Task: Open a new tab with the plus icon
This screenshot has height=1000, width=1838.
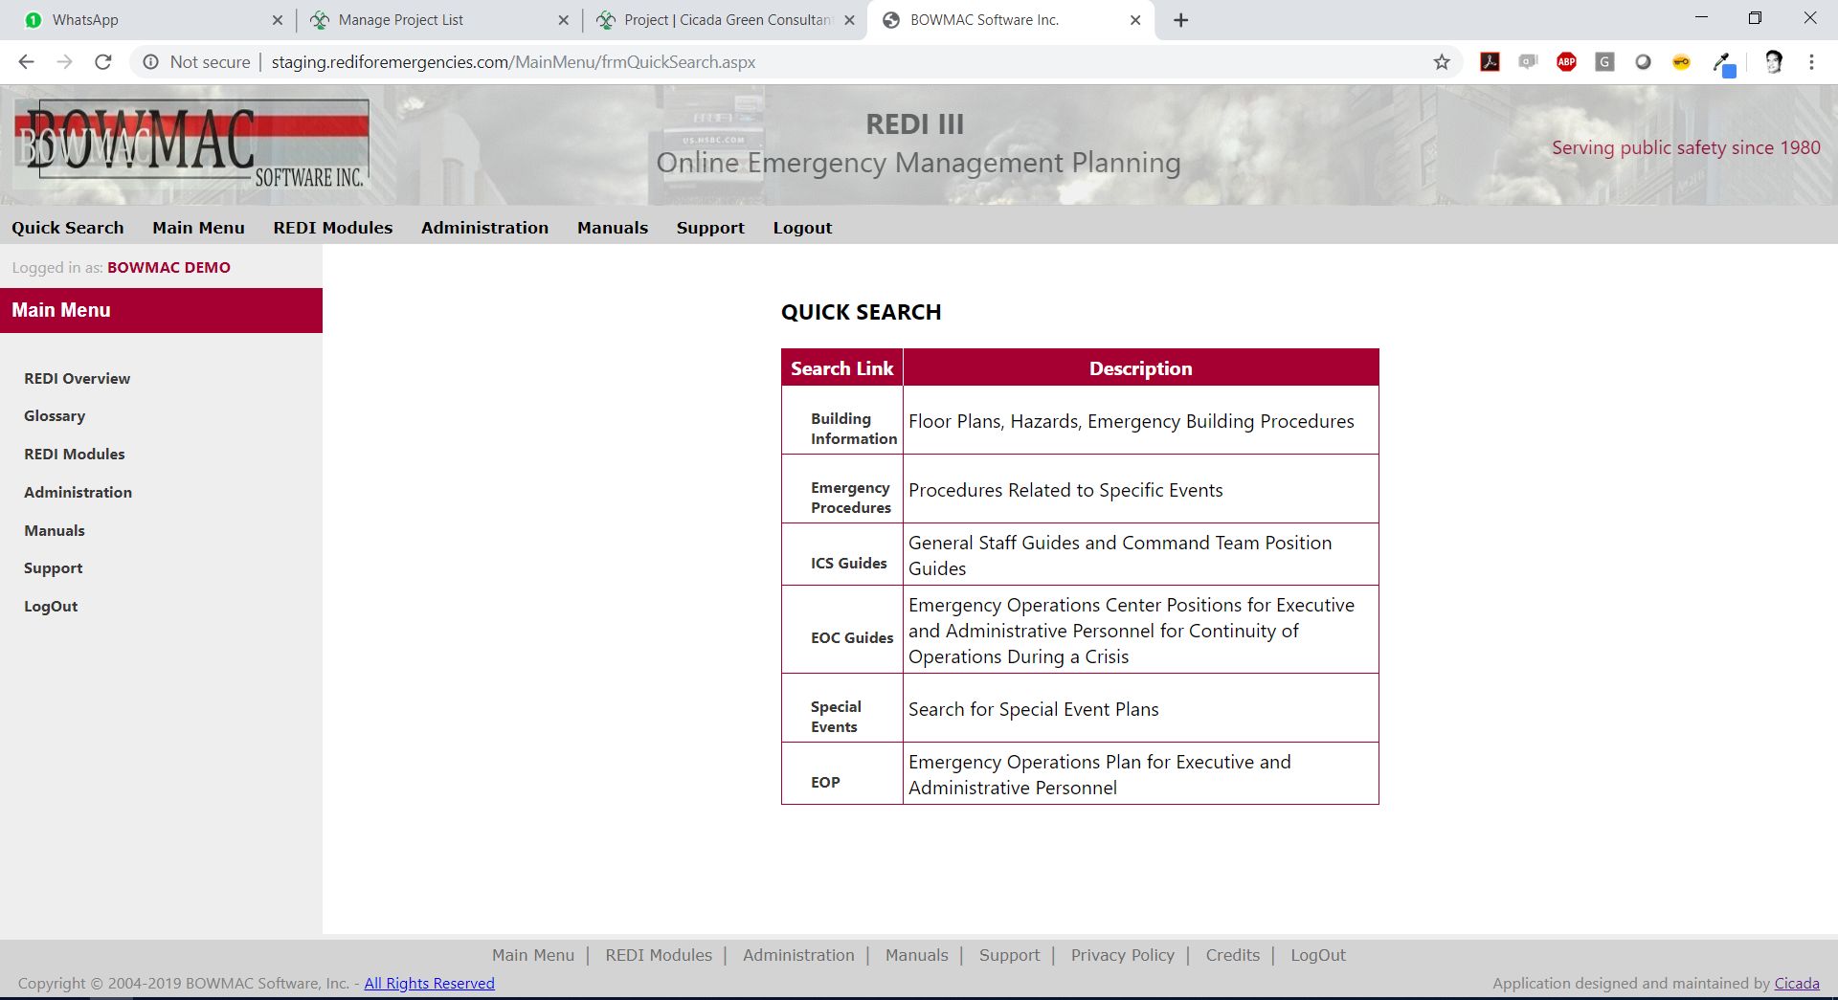Action: click(x=1181, y=20)
